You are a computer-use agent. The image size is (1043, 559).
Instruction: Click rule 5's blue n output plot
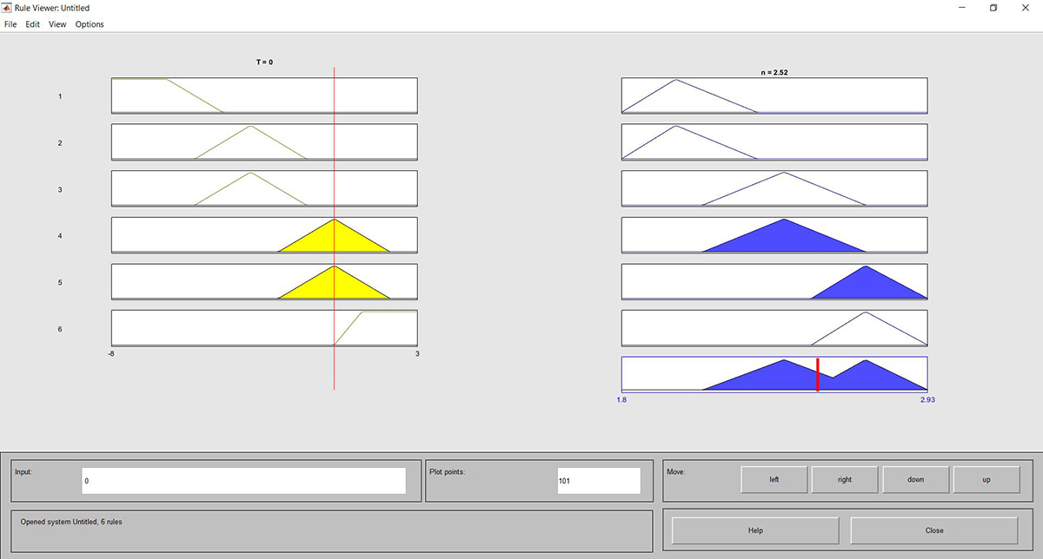pyautogui.click(x=866, y=286)
